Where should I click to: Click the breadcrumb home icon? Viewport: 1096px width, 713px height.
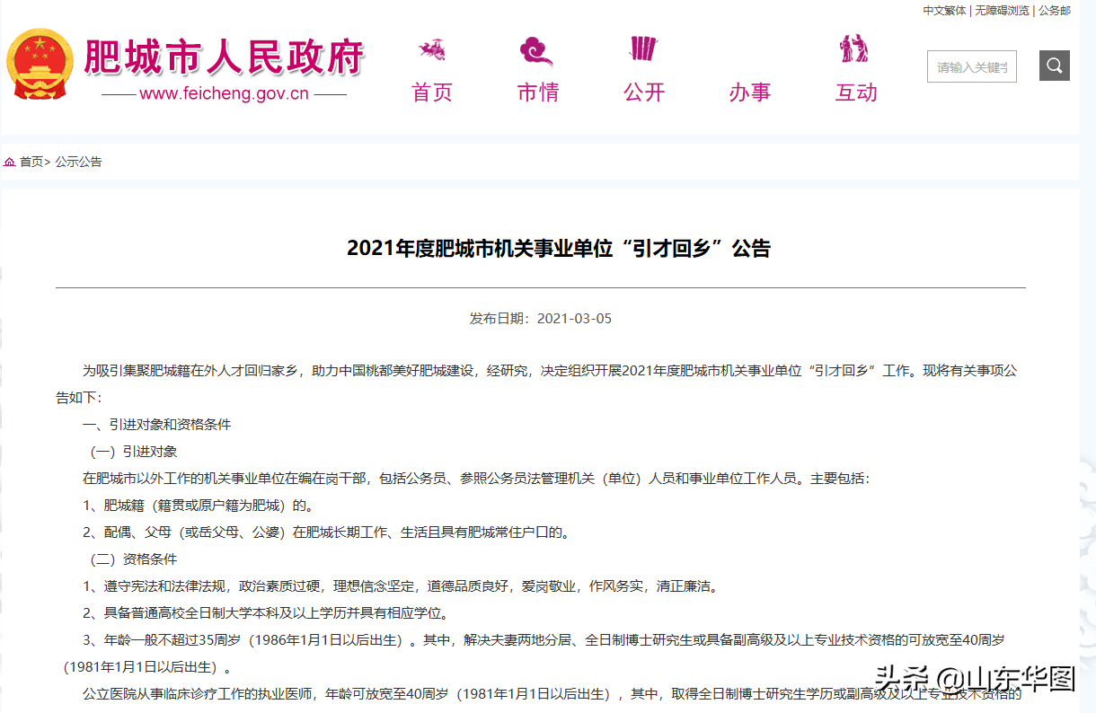coord(10,162)
